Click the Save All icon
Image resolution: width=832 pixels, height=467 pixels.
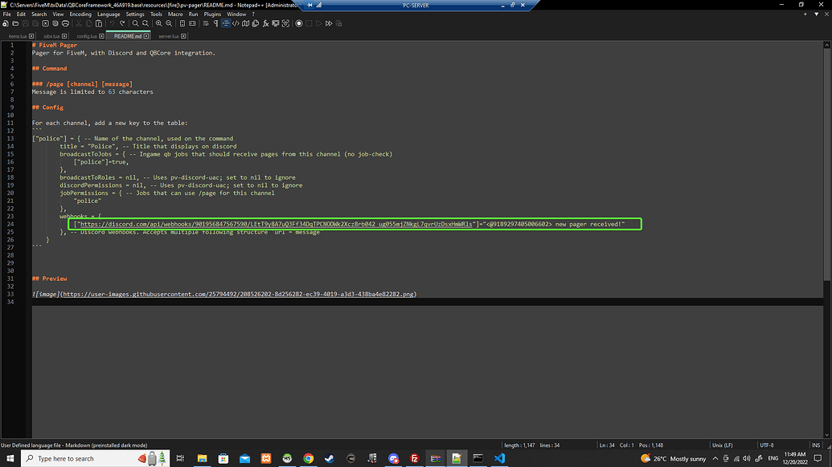point(35,23)
